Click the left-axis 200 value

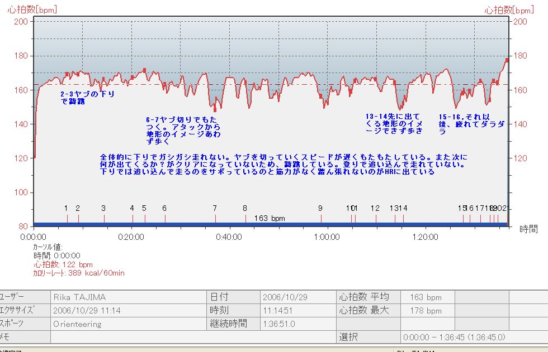pyautogui.click(x=21, y=22)
